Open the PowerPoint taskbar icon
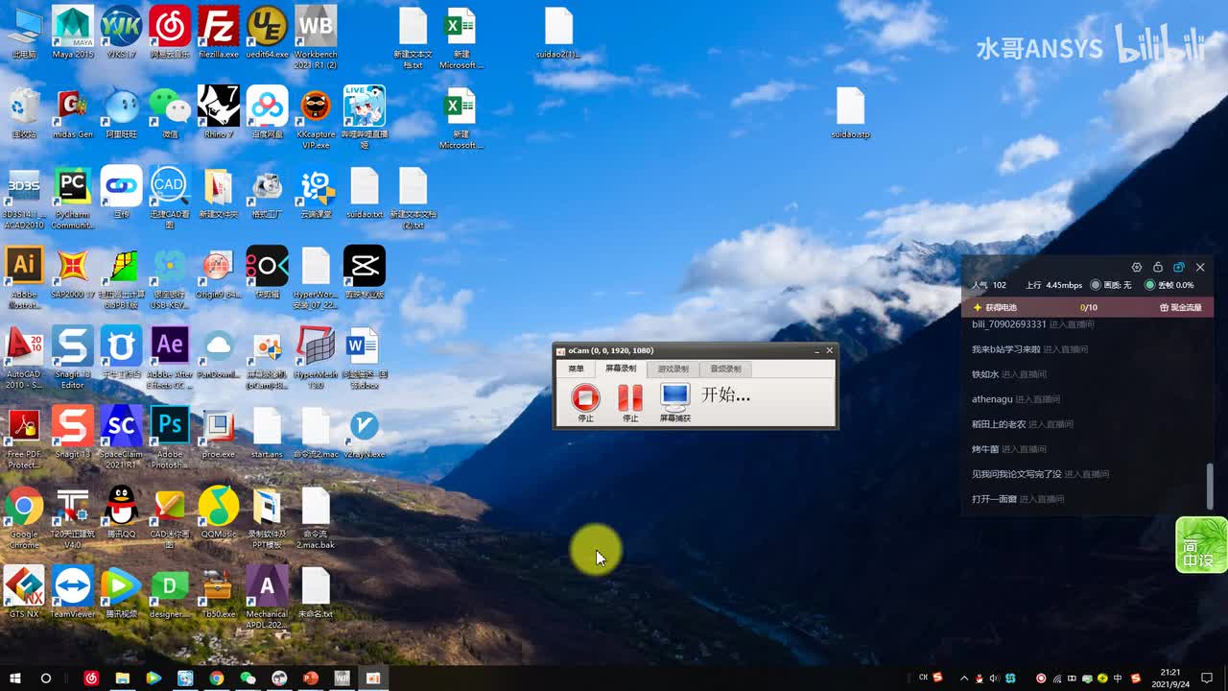Screen dimensions: 1228x691 pos(311,678)
